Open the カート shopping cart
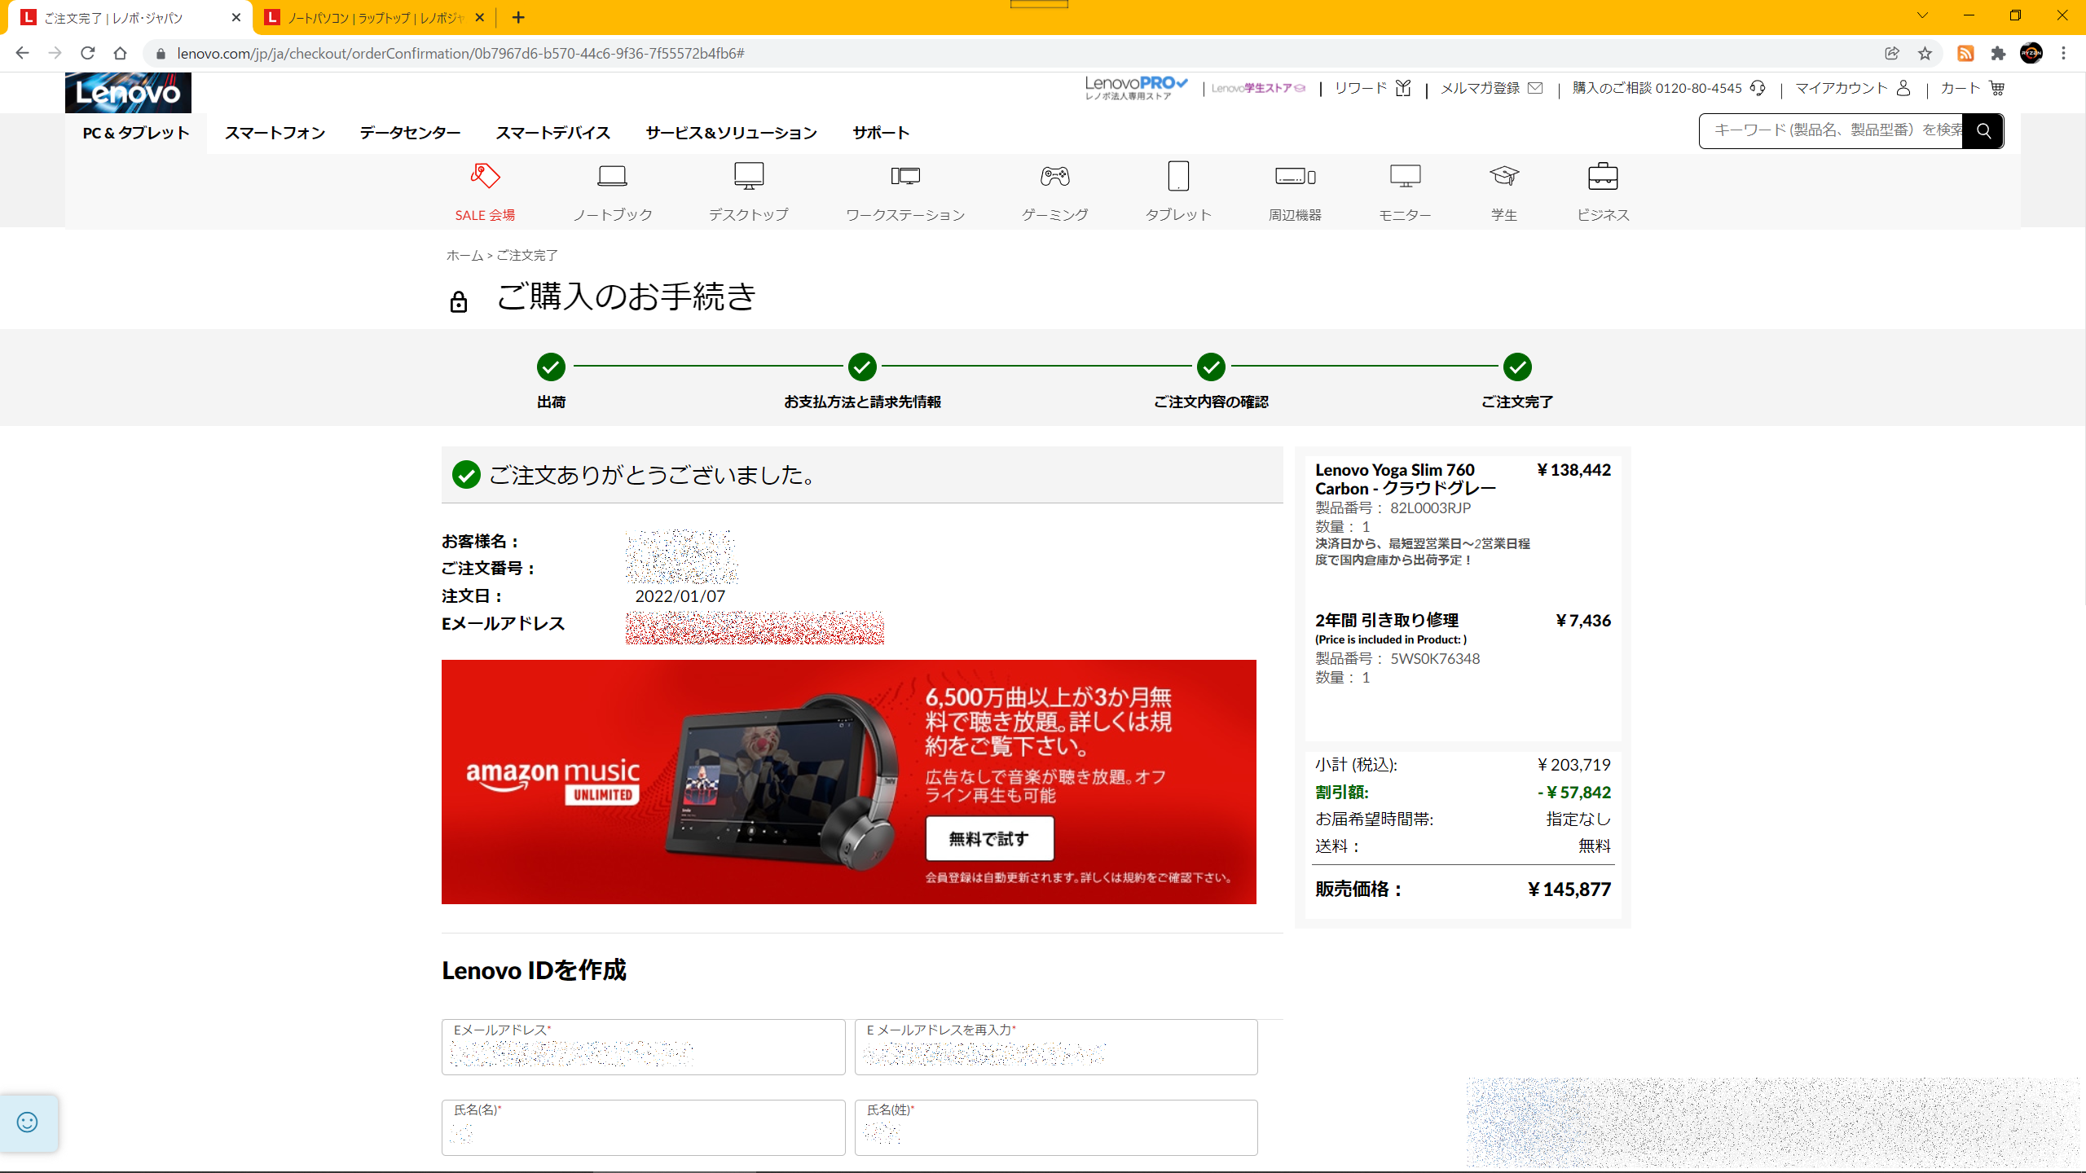Image resolution: width=2086 pixels, height=1173 pixels. pos(1973,88)
